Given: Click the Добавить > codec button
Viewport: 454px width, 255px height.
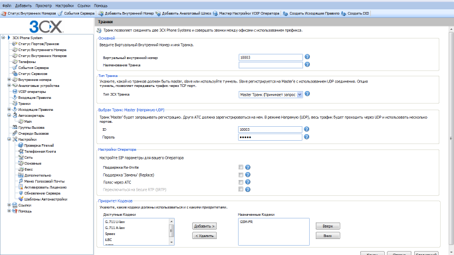Looking at the screenshot, I should (x=204, y=226).
